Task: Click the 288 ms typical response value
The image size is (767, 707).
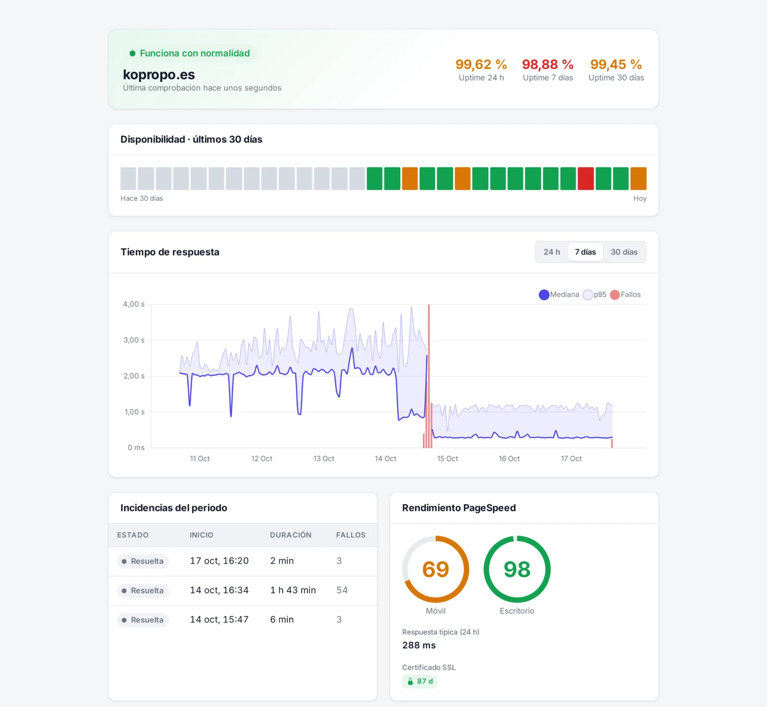Action: click(x=419, y=645)
